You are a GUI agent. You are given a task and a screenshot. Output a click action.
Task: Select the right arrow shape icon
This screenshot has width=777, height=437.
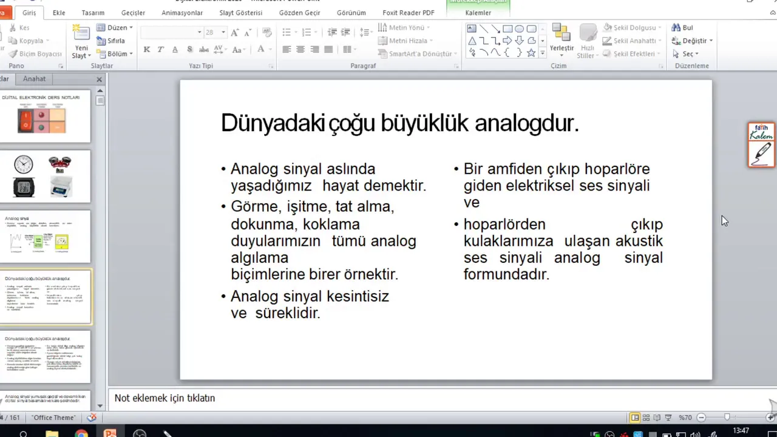(x=507, y=41)
